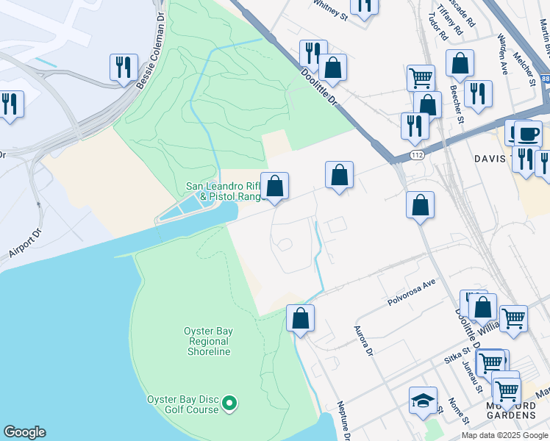Click the shopping bag marker below the 112 shield
This screenshot has height=441, width=550.
(x=420, y=206)
